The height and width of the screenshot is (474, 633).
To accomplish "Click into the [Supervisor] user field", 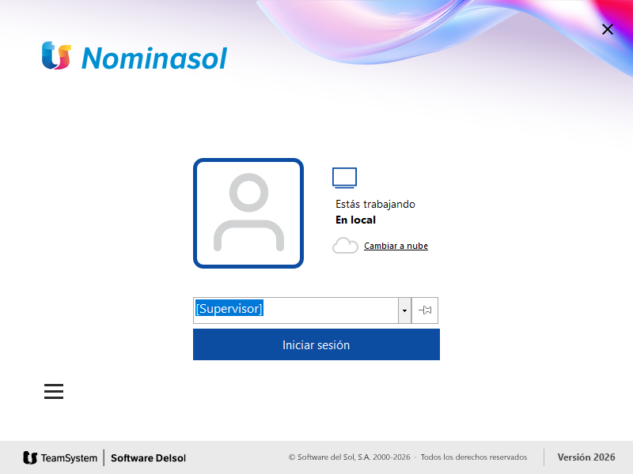I will (x=295, y=310).
